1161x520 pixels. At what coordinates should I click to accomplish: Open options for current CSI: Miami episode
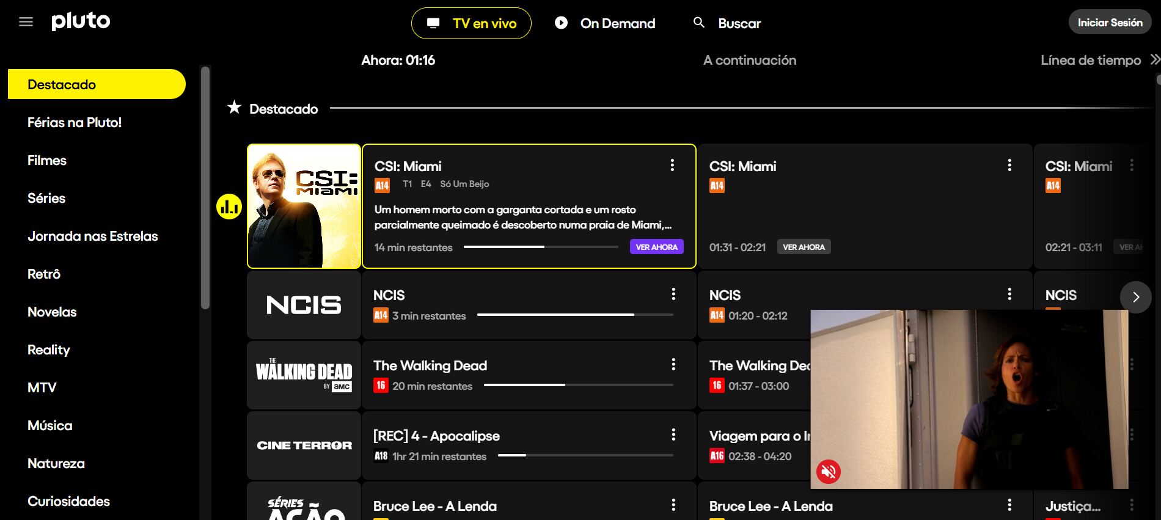point(672,165)
